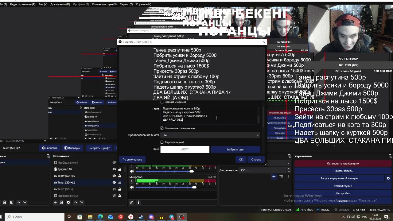Screen dimensions: 393x221
Task: Open advanced audio properties gear
Action: [131, 202]
